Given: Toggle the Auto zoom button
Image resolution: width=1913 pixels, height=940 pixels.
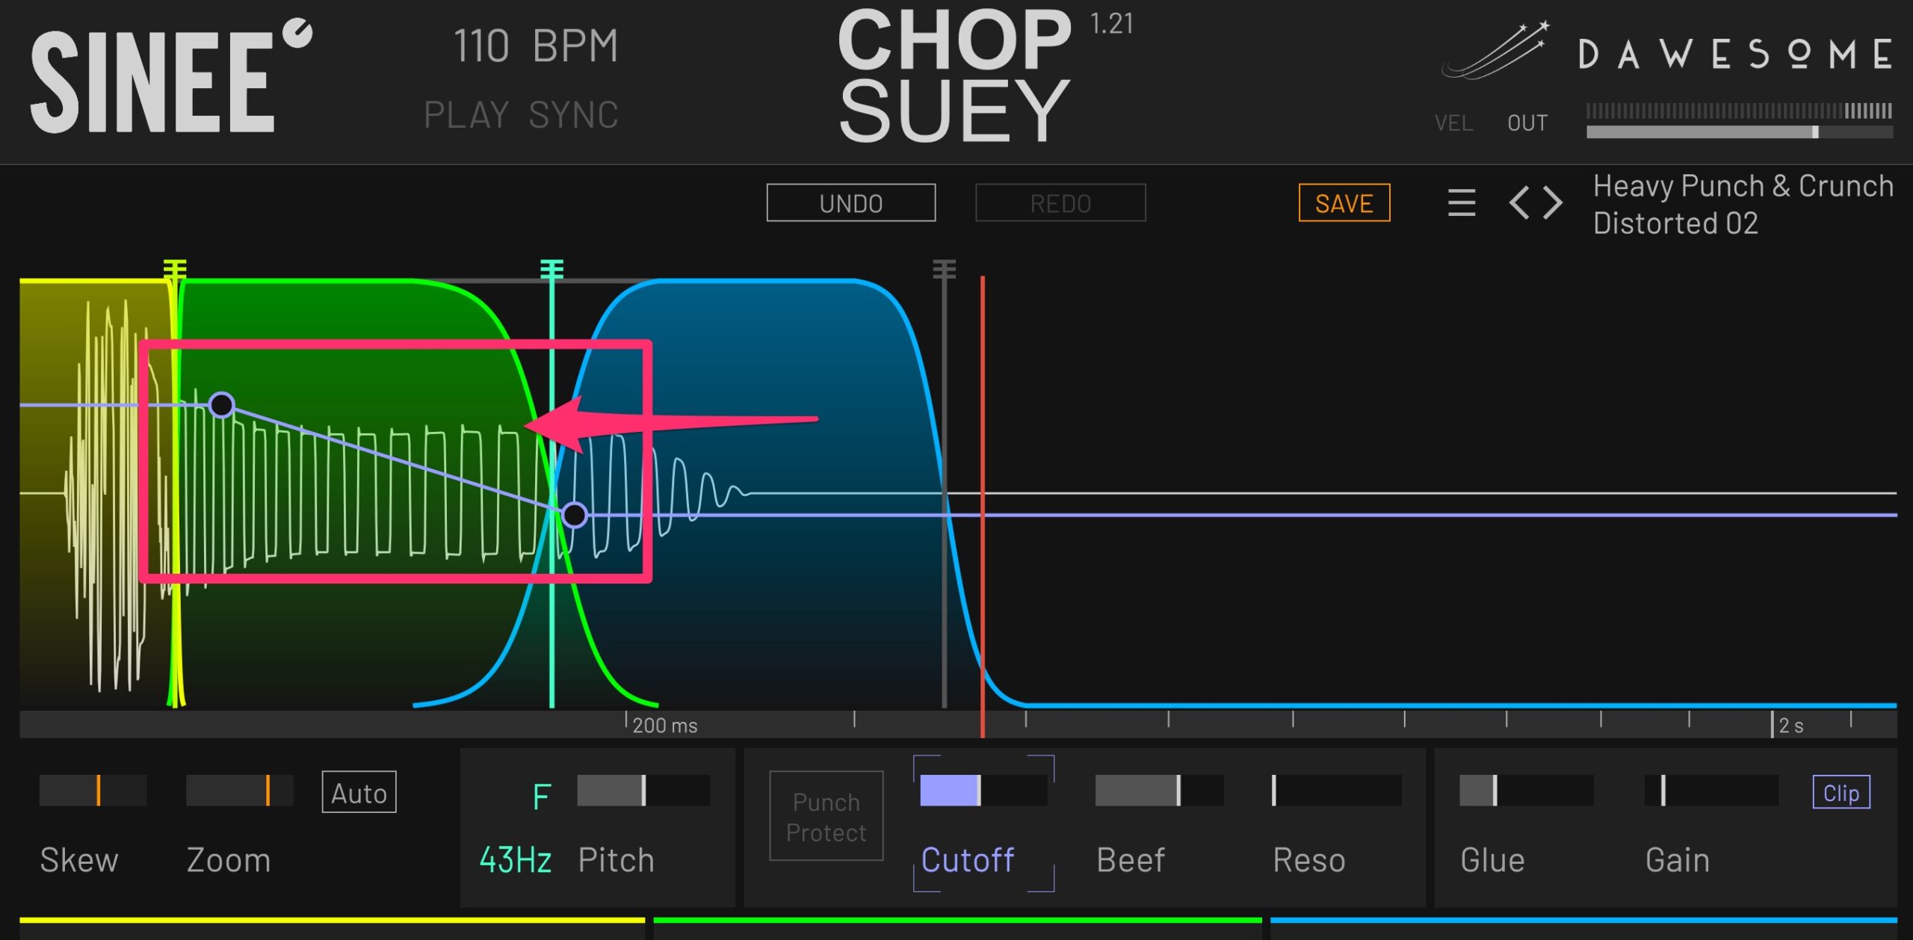Looking at the screenshot, I should pos(359,792).
